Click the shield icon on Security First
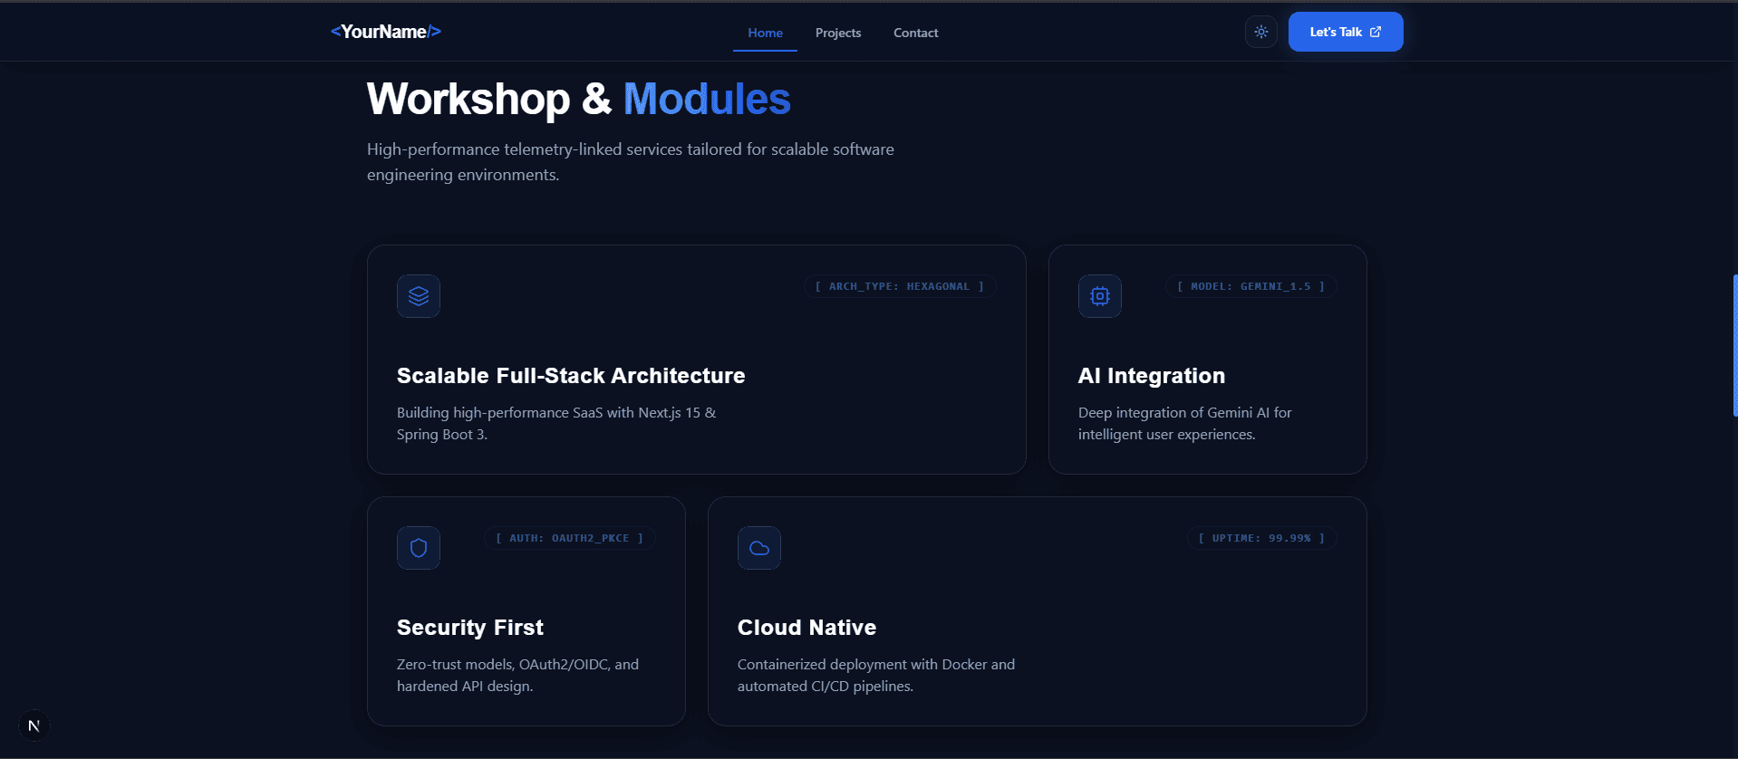 (x=419, y=548)
